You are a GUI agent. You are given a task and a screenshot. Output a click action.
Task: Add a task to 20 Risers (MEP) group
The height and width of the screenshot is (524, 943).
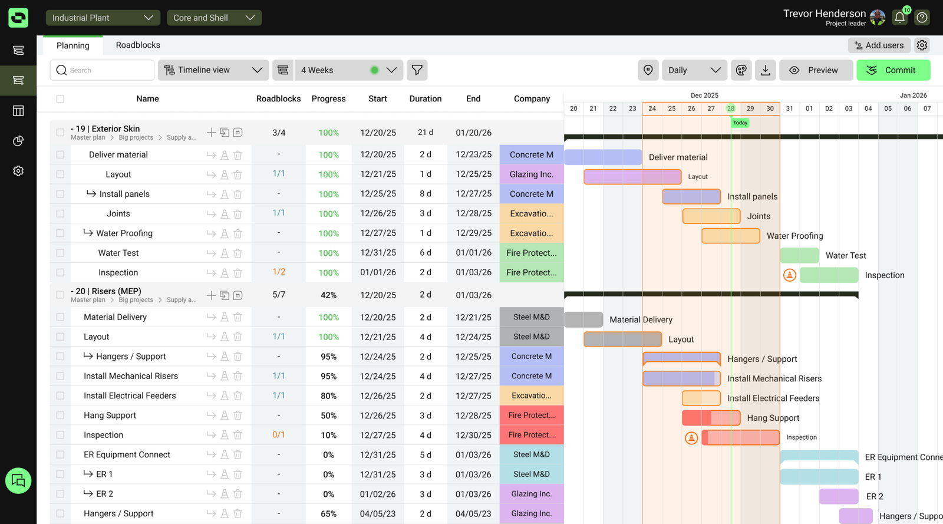click(211, 295)
